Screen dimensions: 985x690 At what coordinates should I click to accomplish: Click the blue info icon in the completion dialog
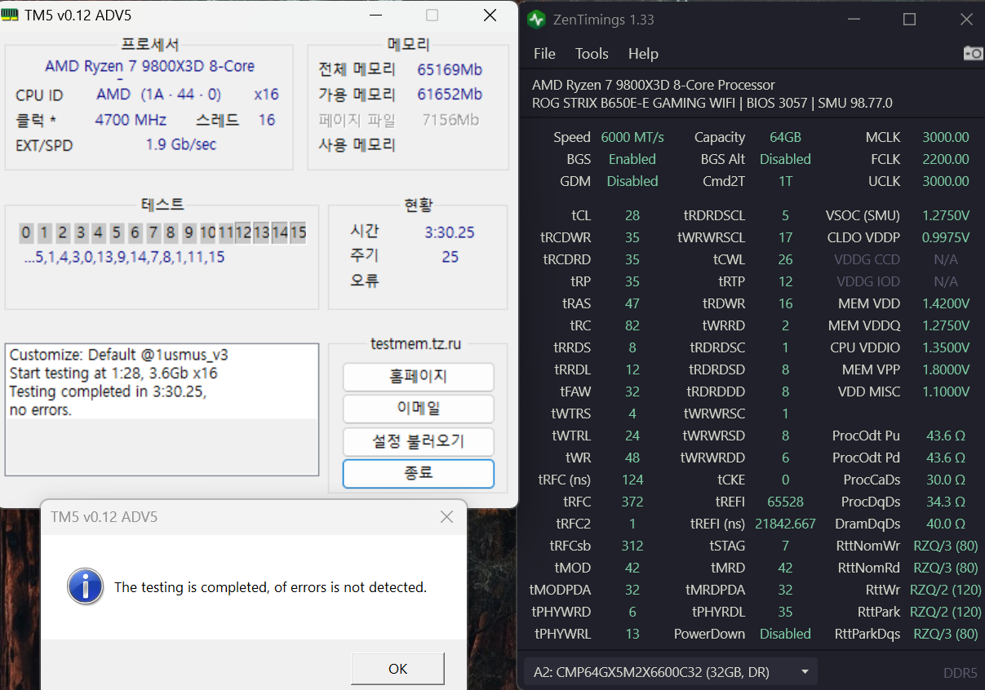coord(85,587)
